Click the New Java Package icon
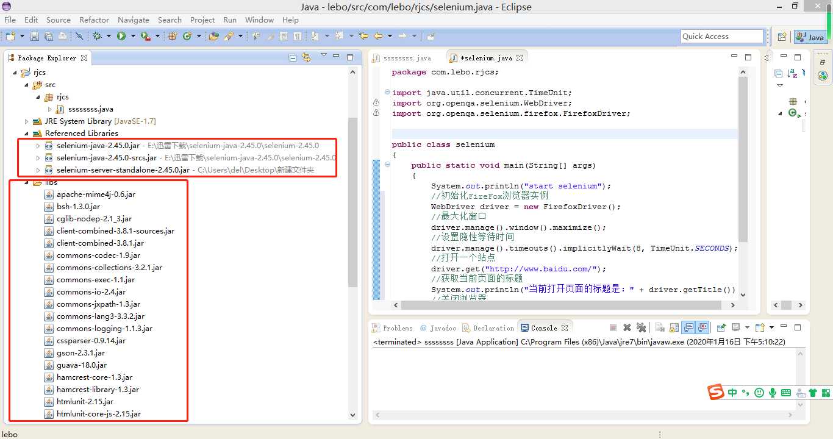833x439 pixels. point(173,37)
